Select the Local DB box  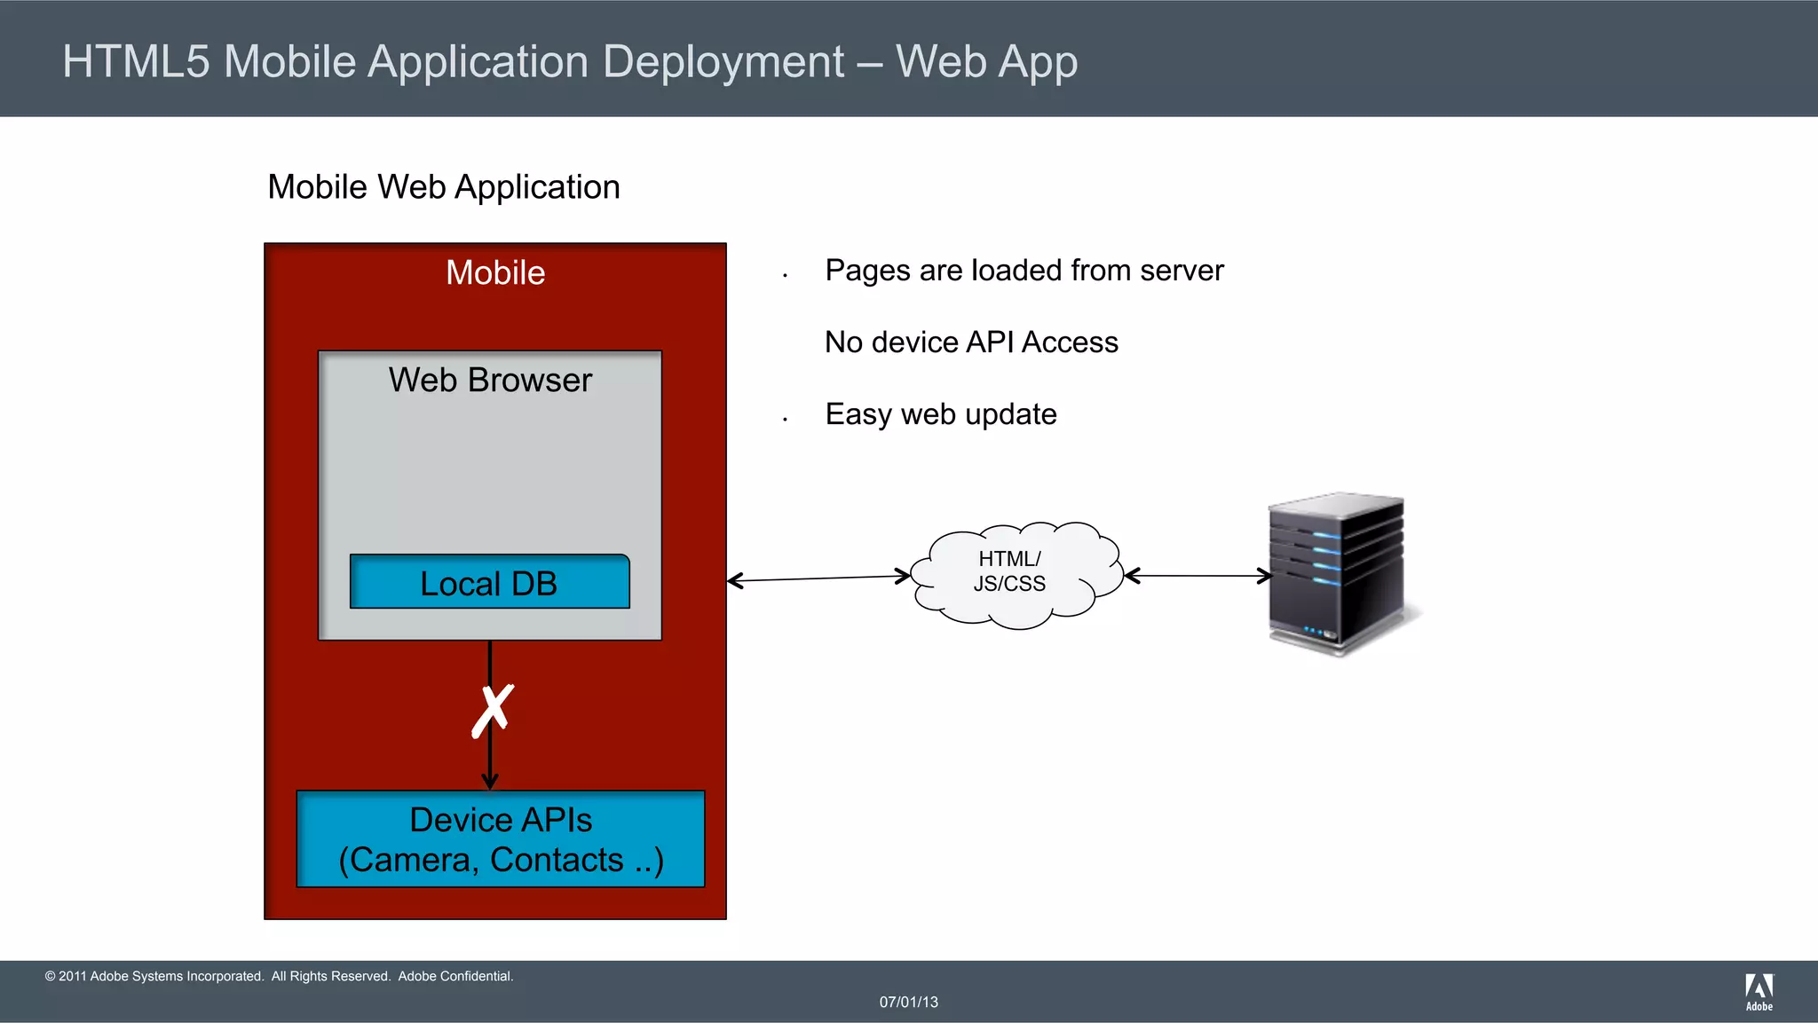pyautogui.click(x=489, y=583)
